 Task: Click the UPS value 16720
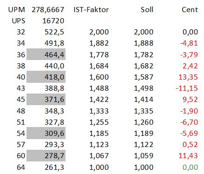click(53, 21)
